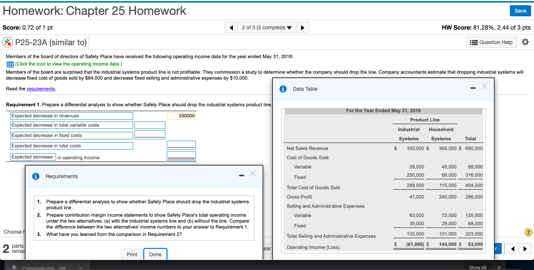
Task: Advance to the next question arrow
Action: pyautogui.click(x=303, y=27)
